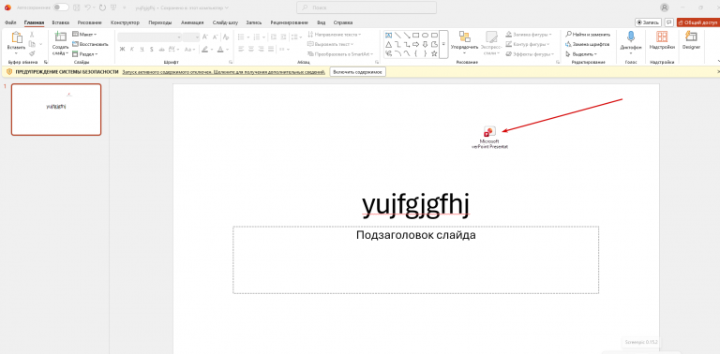Open the Раздел dropdown
The width and height of the screenshot is (720, 354).
click(x=85, y=53)
